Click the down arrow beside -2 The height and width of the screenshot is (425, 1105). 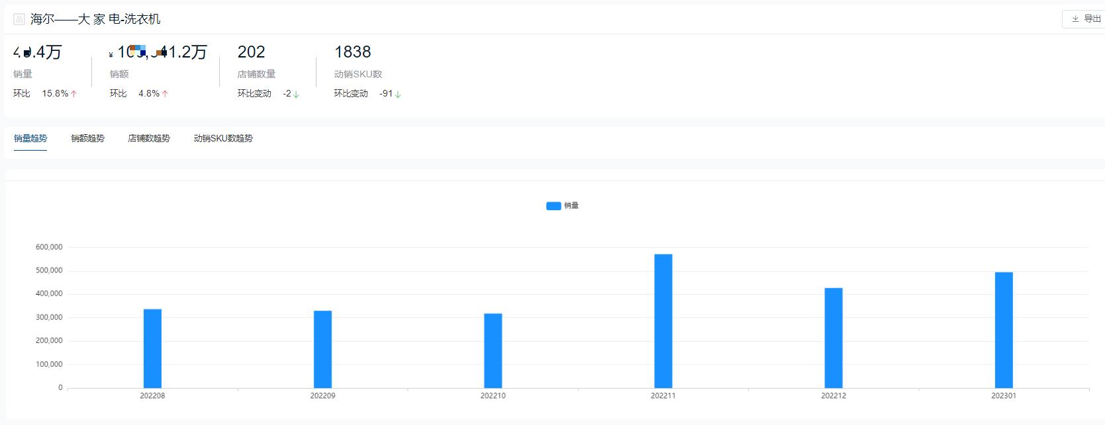296,94
